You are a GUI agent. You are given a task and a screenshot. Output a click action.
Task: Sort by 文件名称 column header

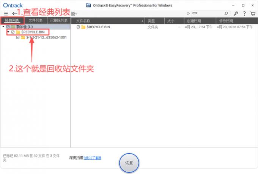[x=108, y=21]
